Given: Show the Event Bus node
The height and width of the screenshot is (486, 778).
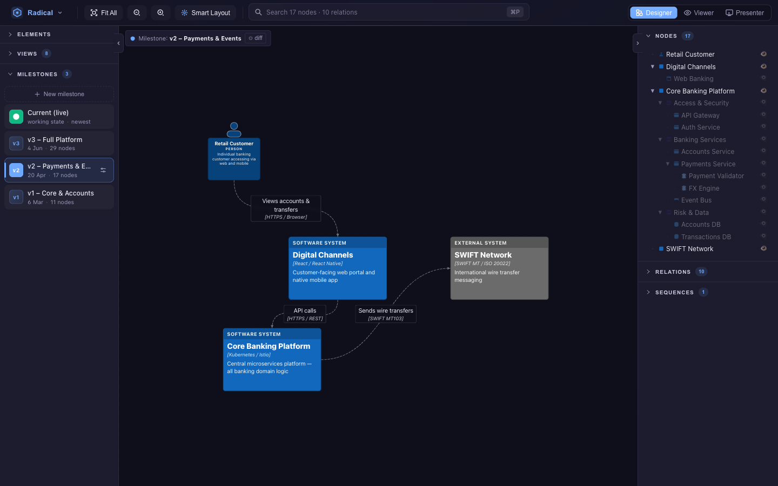Looking at the screenshot, I should pyautogui.click(x=763, y=199).
